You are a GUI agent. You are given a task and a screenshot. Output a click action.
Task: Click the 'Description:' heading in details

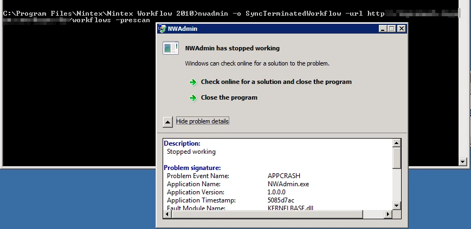point(182,143)
